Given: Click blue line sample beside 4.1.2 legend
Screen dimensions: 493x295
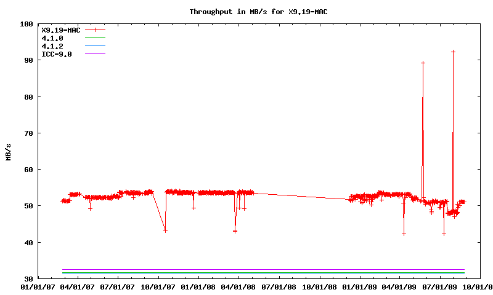Looking at the screenshot, I should coord(96,46).
